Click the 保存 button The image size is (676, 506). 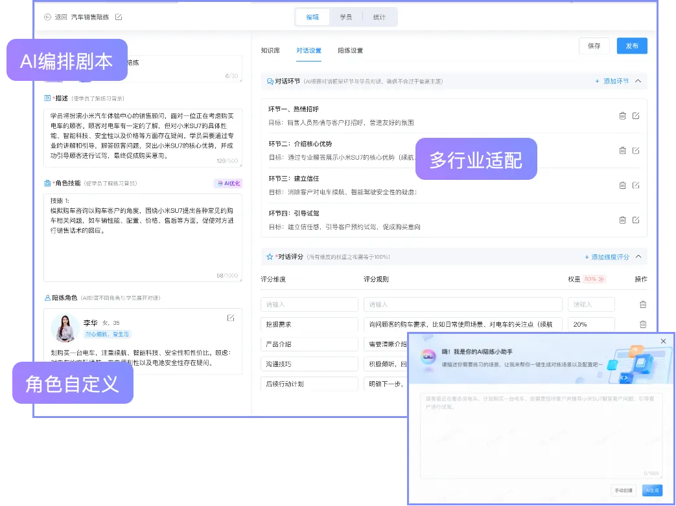click(x=594, y=46)
